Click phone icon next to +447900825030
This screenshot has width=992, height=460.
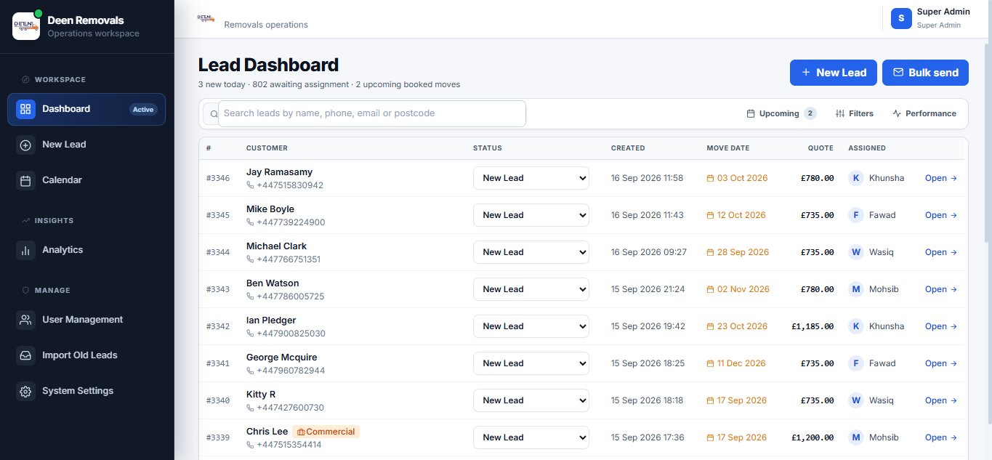pyautogui.click(x=250, y=334)
